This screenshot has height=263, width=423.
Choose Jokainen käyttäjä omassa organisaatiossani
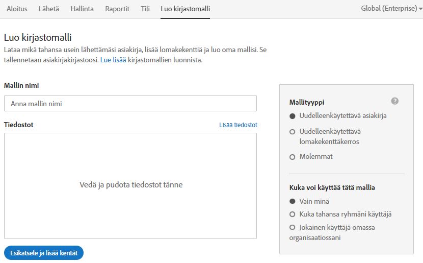click(292, 227)
